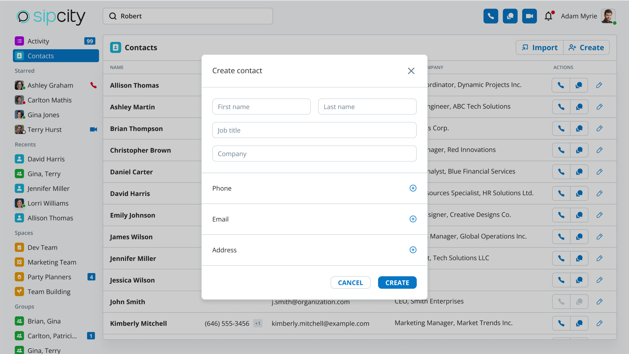The image size is (629, 354).
Task: Click edit pencil for Allison Thomas row
Action: tap(599, 85)
